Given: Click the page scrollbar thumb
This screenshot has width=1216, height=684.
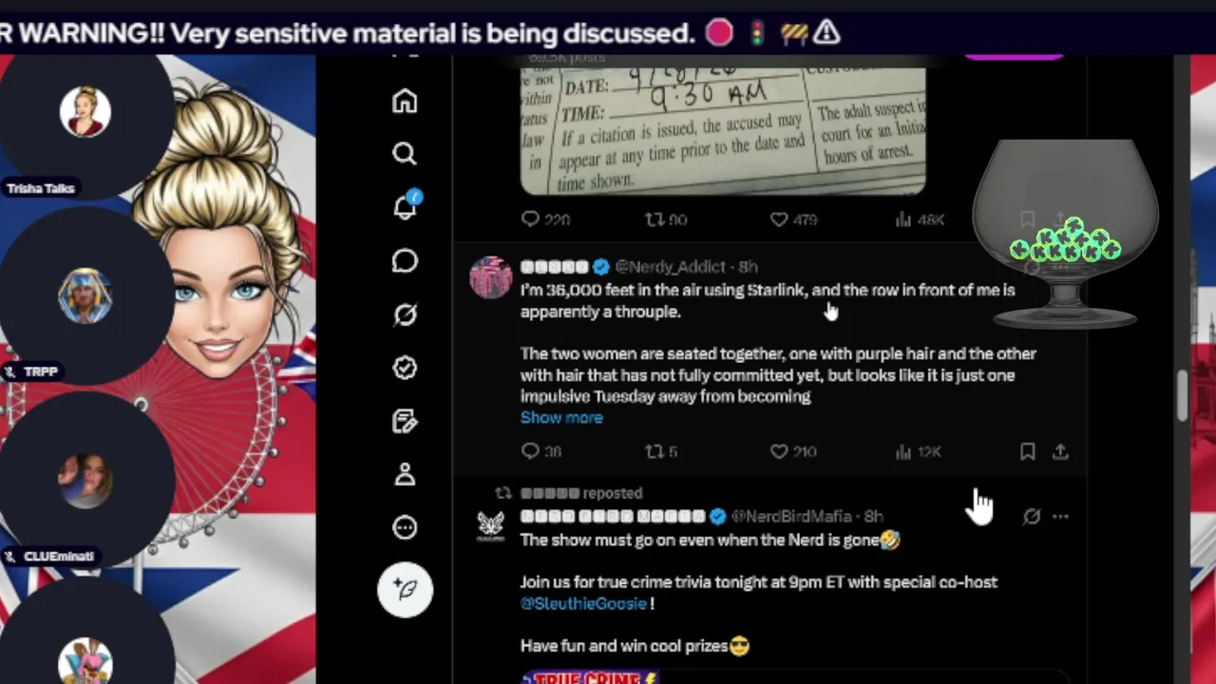Looking at the screenshot, I should click(1182, 394).
